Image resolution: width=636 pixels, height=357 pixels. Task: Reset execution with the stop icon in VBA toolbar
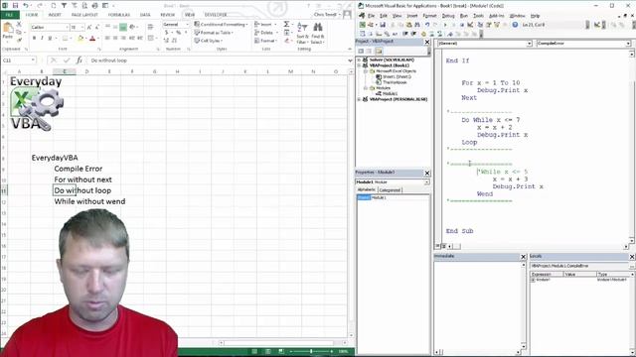pyautogui.click(x=462, y=25)
